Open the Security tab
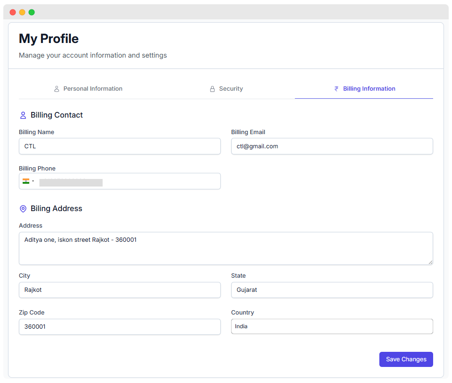This screenshot has height=383, width=452. coord(231,89)
